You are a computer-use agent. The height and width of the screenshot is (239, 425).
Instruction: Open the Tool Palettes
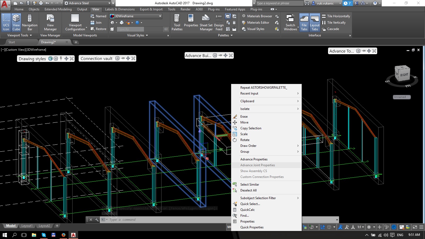[x=177, y=22]
